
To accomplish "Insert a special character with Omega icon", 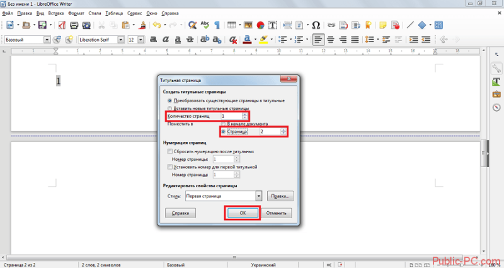I will [x=316, y=25].
